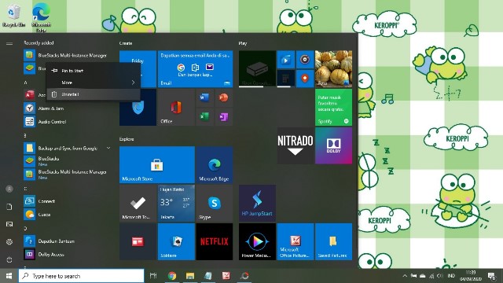The width and height of the screenshot is (503, 283).
Task: Click the Explore tile group title
Action: pos(127,139)
